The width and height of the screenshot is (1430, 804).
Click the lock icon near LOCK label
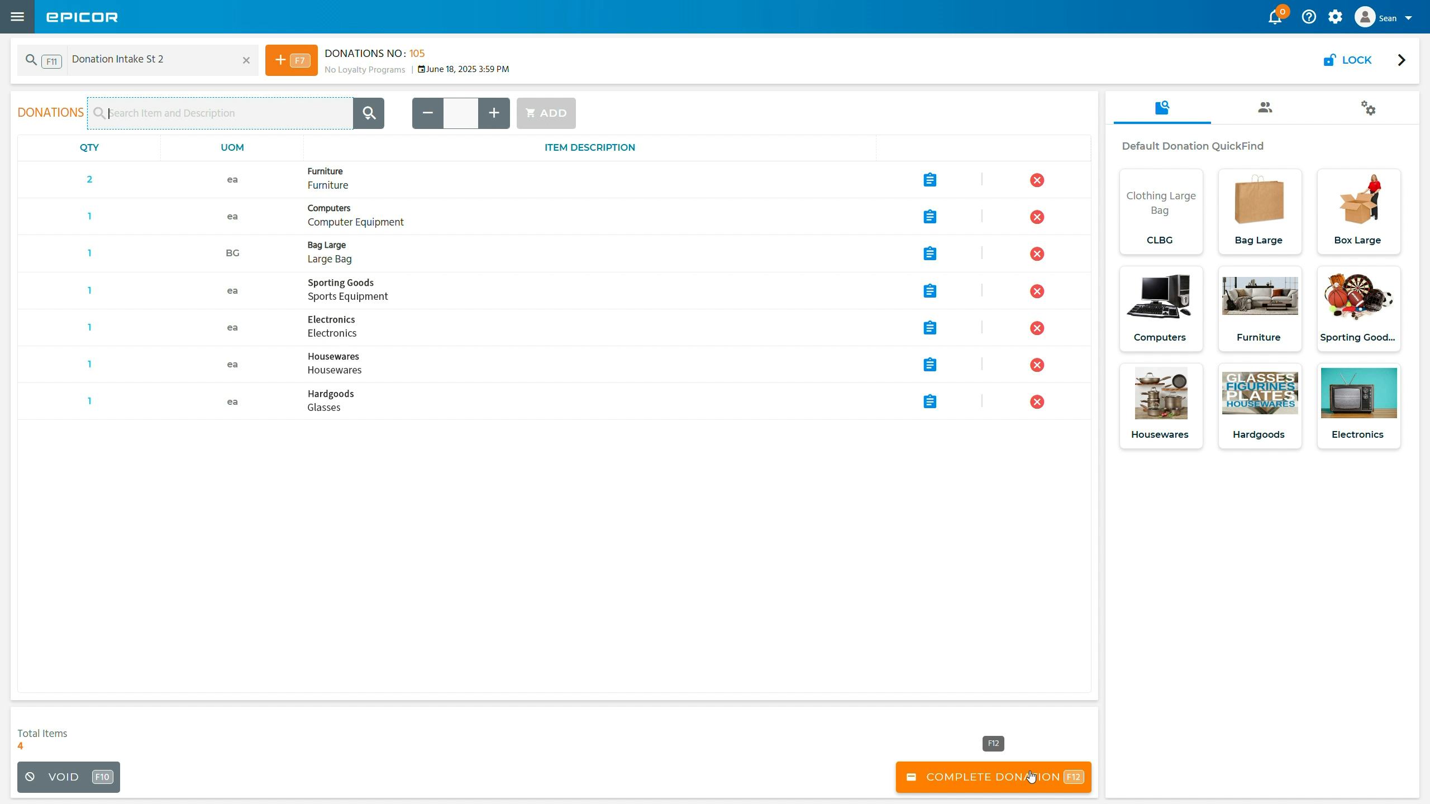pyautogui.click(x=1329, y=60)
